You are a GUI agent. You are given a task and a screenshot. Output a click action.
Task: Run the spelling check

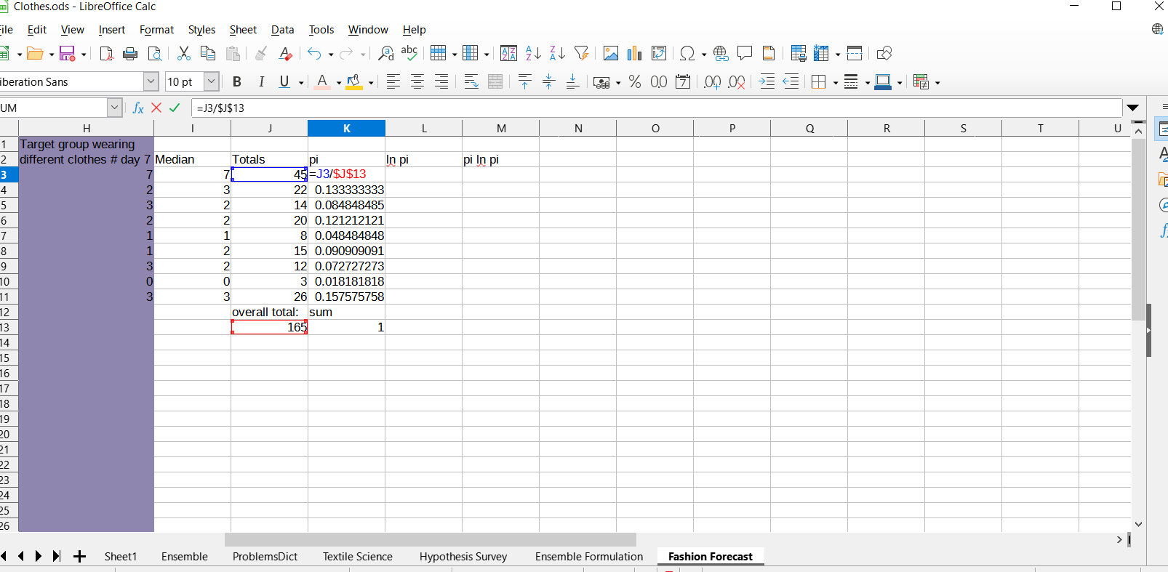coord(409,53)
